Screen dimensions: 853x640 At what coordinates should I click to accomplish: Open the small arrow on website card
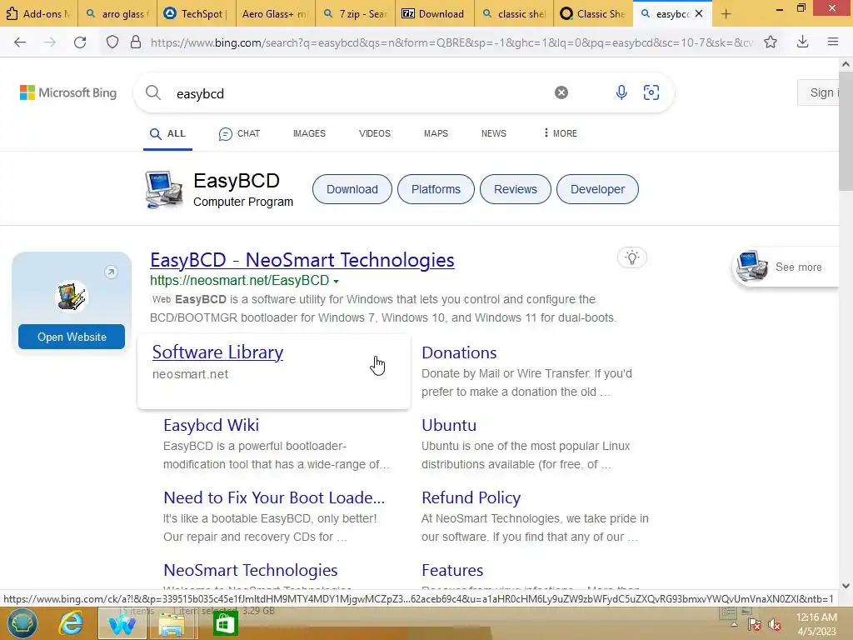[x=111, y=272]
